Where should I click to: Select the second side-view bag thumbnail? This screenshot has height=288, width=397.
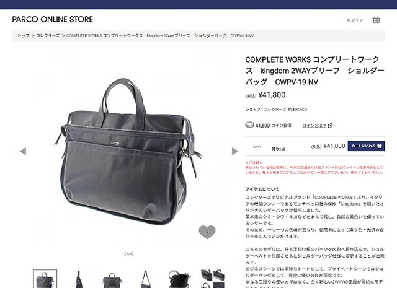pyautogui.click(x=79, y=279)
